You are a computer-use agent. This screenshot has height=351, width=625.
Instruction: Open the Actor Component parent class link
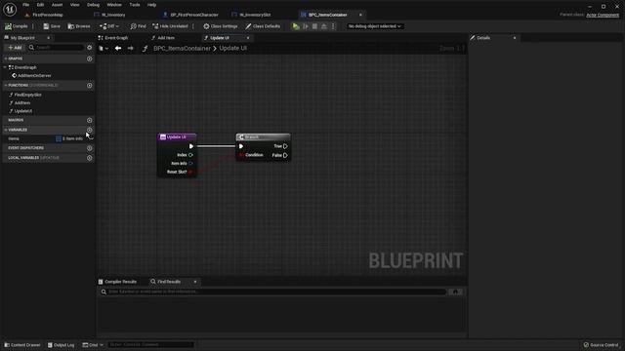[x=603, y=15]
